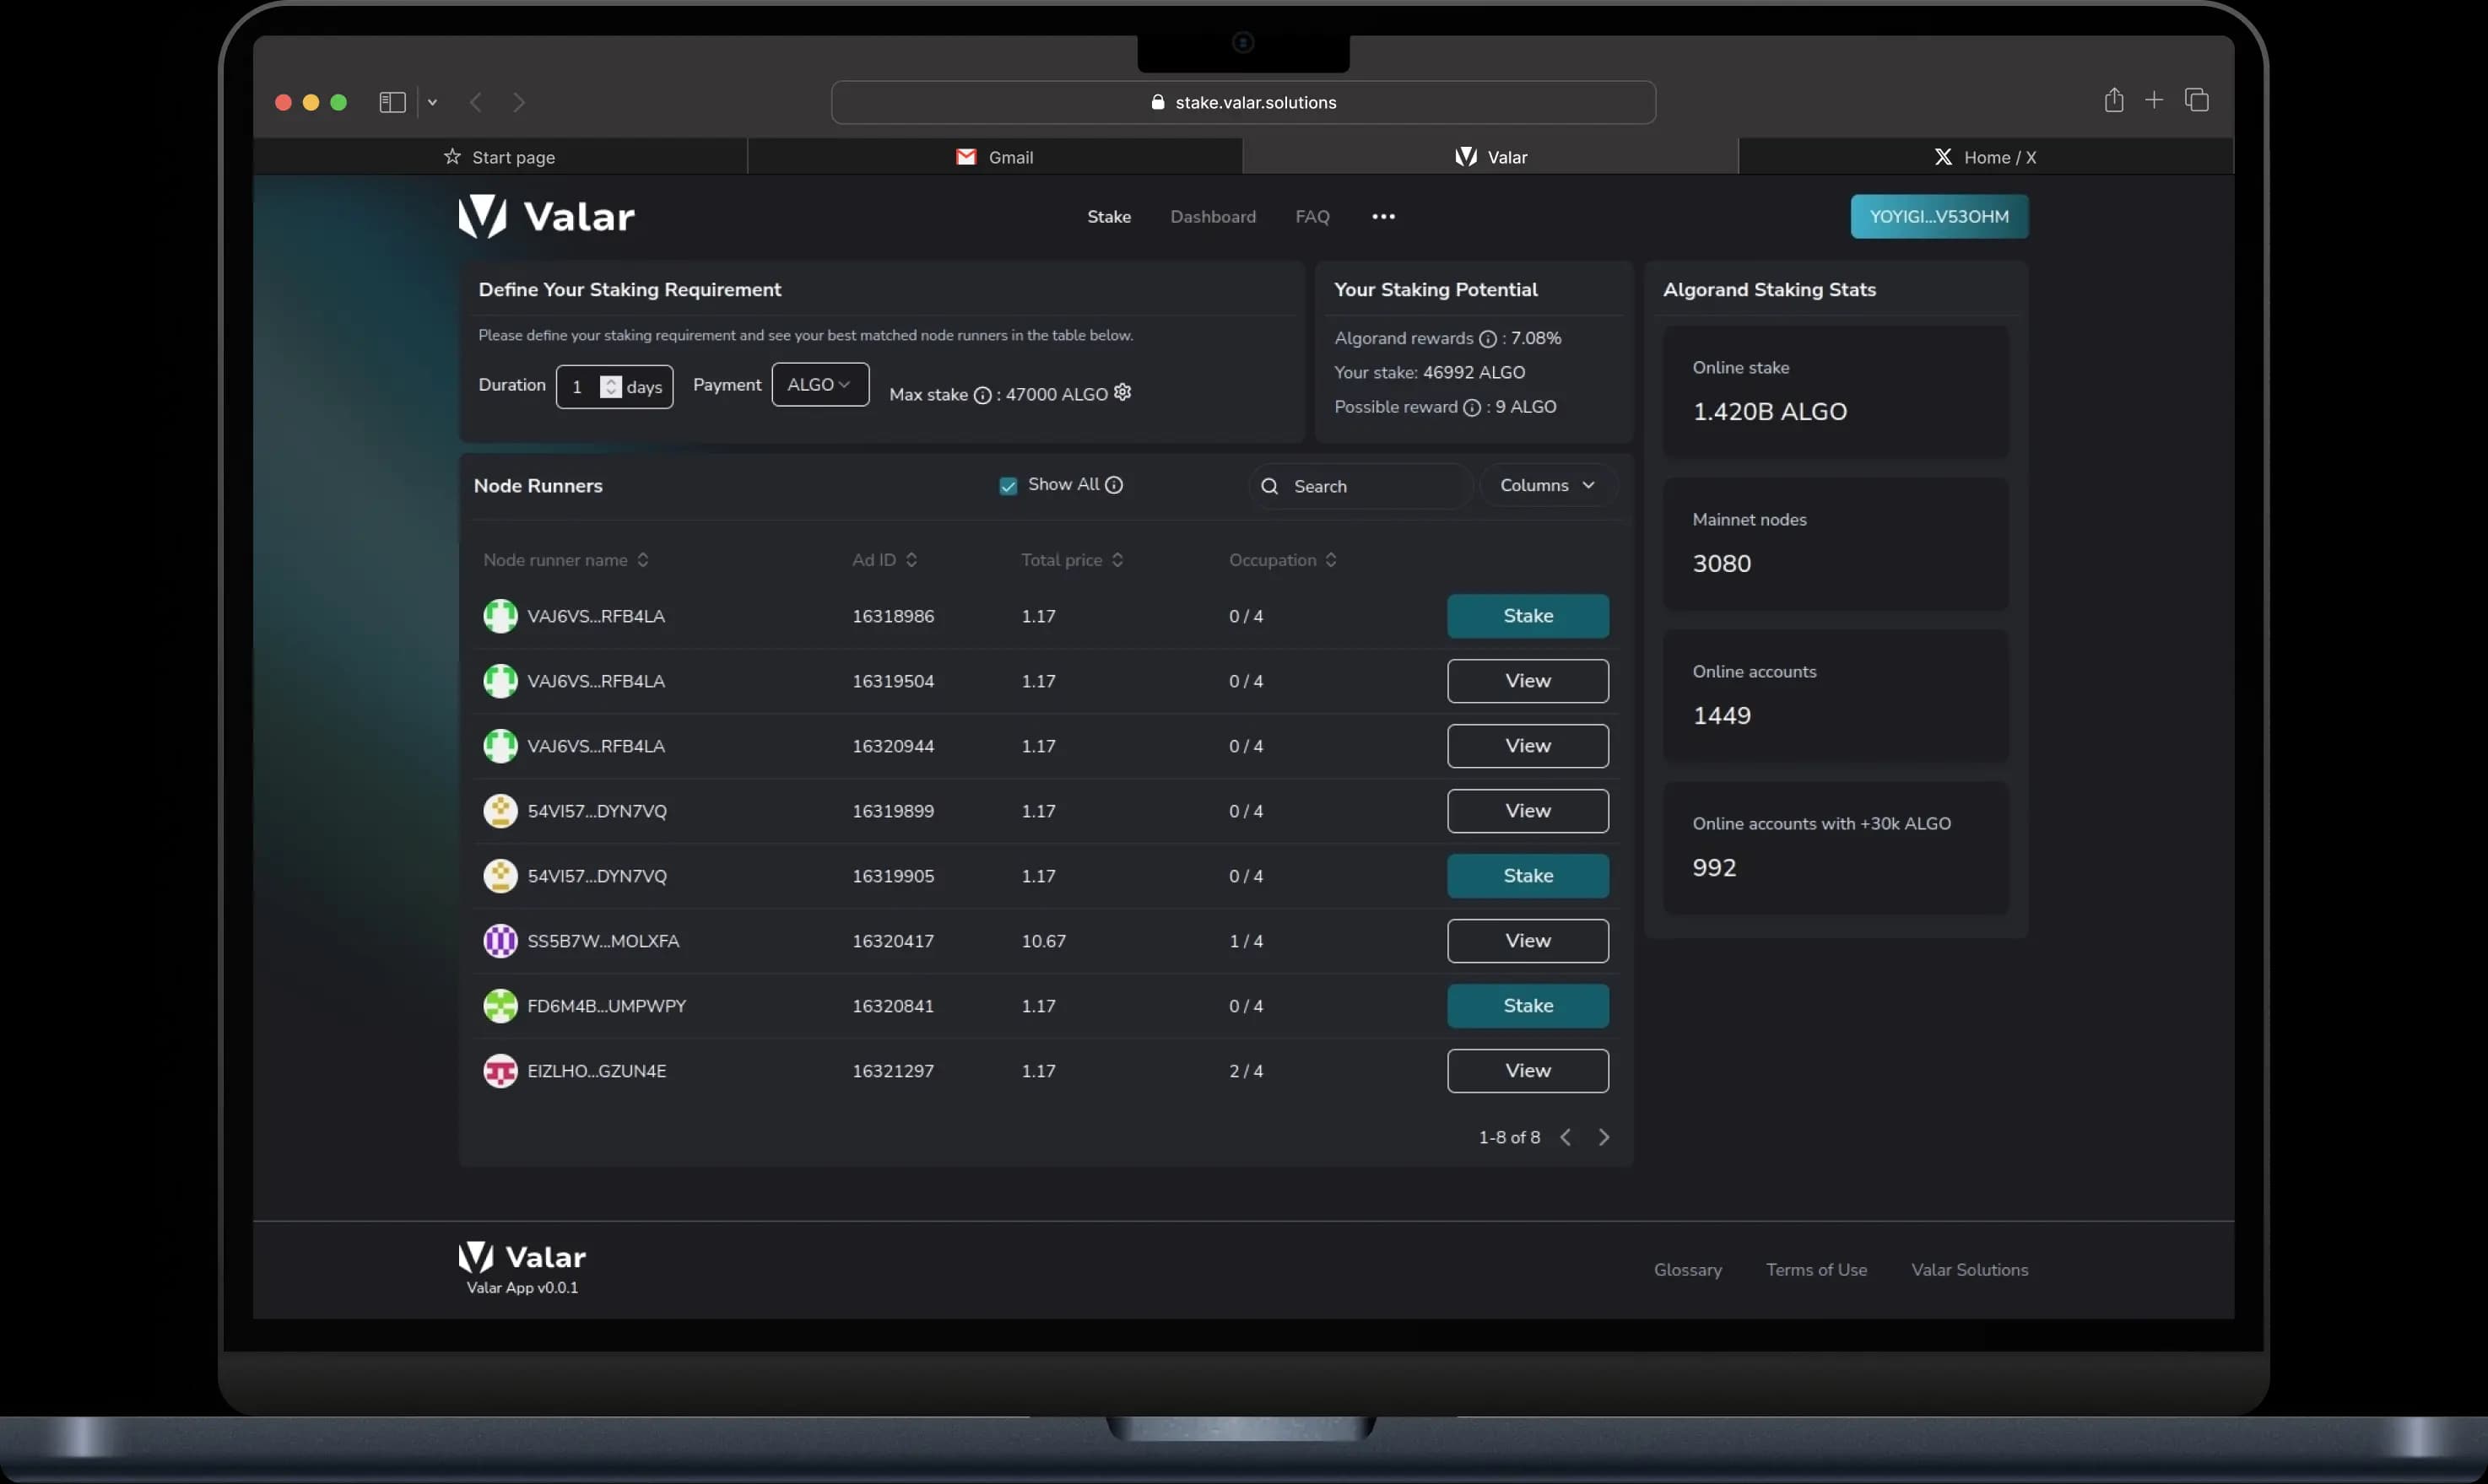Sort by Total price column
This screenshot has height=1484, width=2488.
coord(1072,560)
